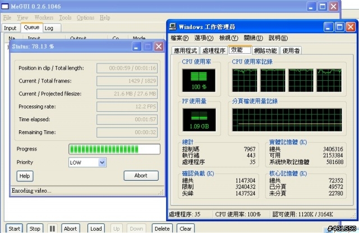
Task: Click the first CPU usage history graph
Action: click(245, 80)
